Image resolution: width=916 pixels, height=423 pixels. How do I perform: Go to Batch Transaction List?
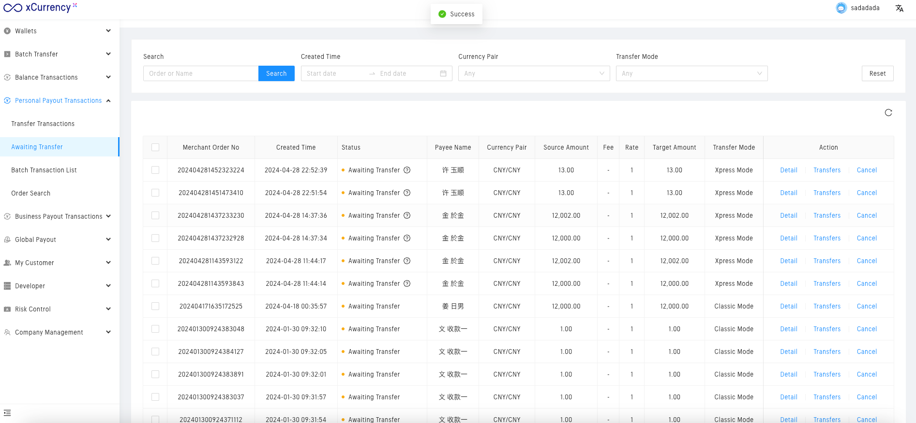(44, 170)
